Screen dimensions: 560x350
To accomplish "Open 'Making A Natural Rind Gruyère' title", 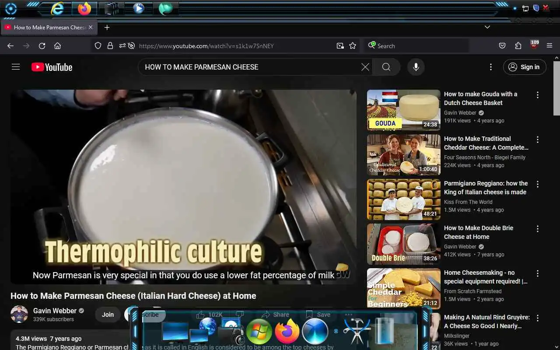I will 486,322.
